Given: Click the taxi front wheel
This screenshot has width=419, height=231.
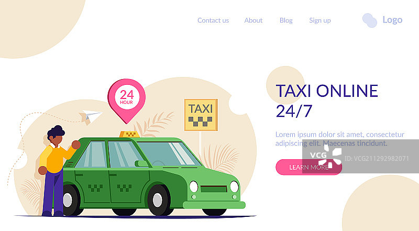Looking at the screenshot, I should 159,200.
